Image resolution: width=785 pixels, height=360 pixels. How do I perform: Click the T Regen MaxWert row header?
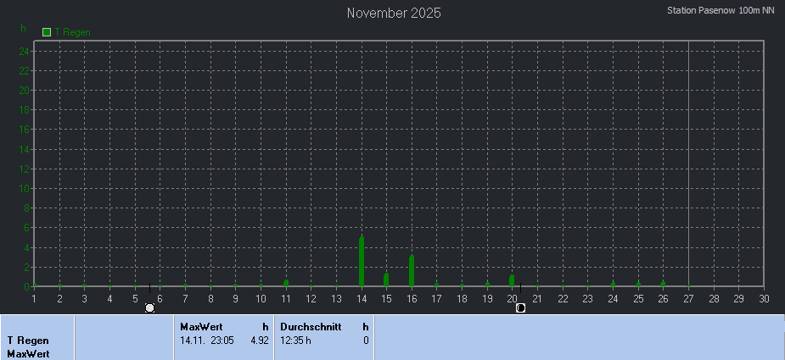tap(28, 346)
